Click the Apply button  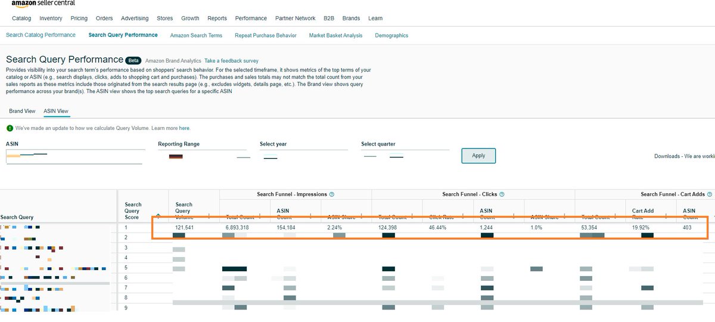click(x=478, y=156)
